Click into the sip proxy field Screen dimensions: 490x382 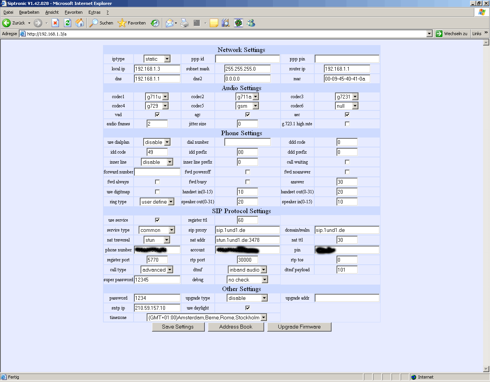(247, 230)
